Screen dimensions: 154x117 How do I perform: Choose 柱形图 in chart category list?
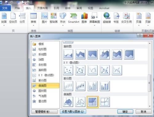coord(46,49)
